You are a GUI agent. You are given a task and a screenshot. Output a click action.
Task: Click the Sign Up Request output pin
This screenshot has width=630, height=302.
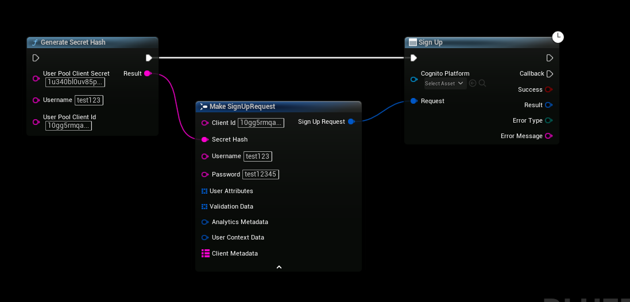(351, 121)
